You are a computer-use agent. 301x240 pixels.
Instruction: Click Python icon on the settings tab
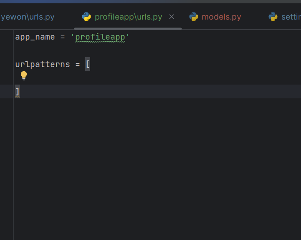[x=273, y=17]
